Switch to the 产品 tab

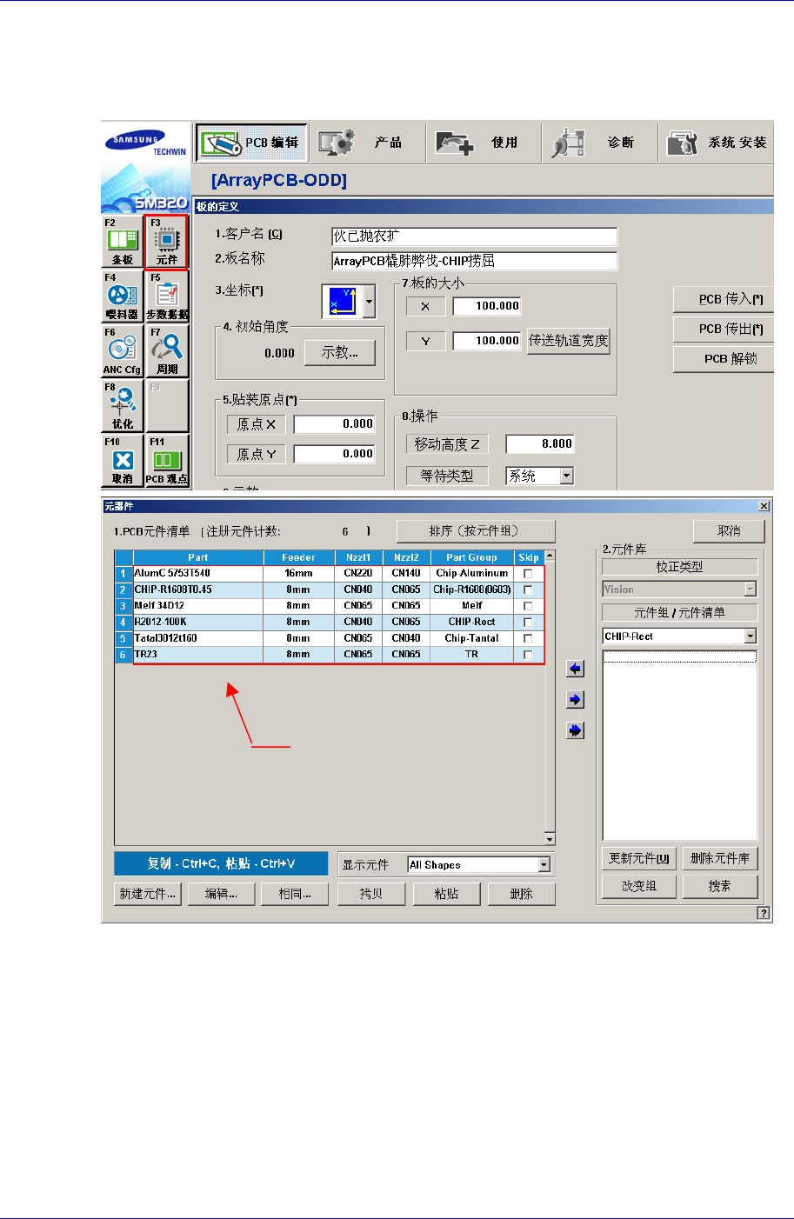368,143
